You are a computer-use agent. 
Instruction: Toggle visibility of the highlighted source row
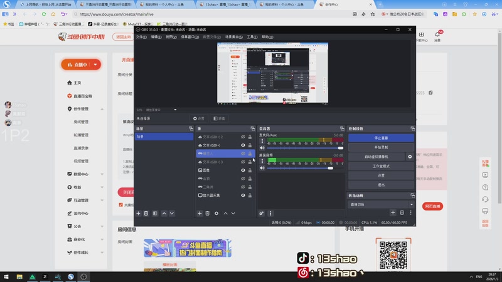(x=243, y=154)
